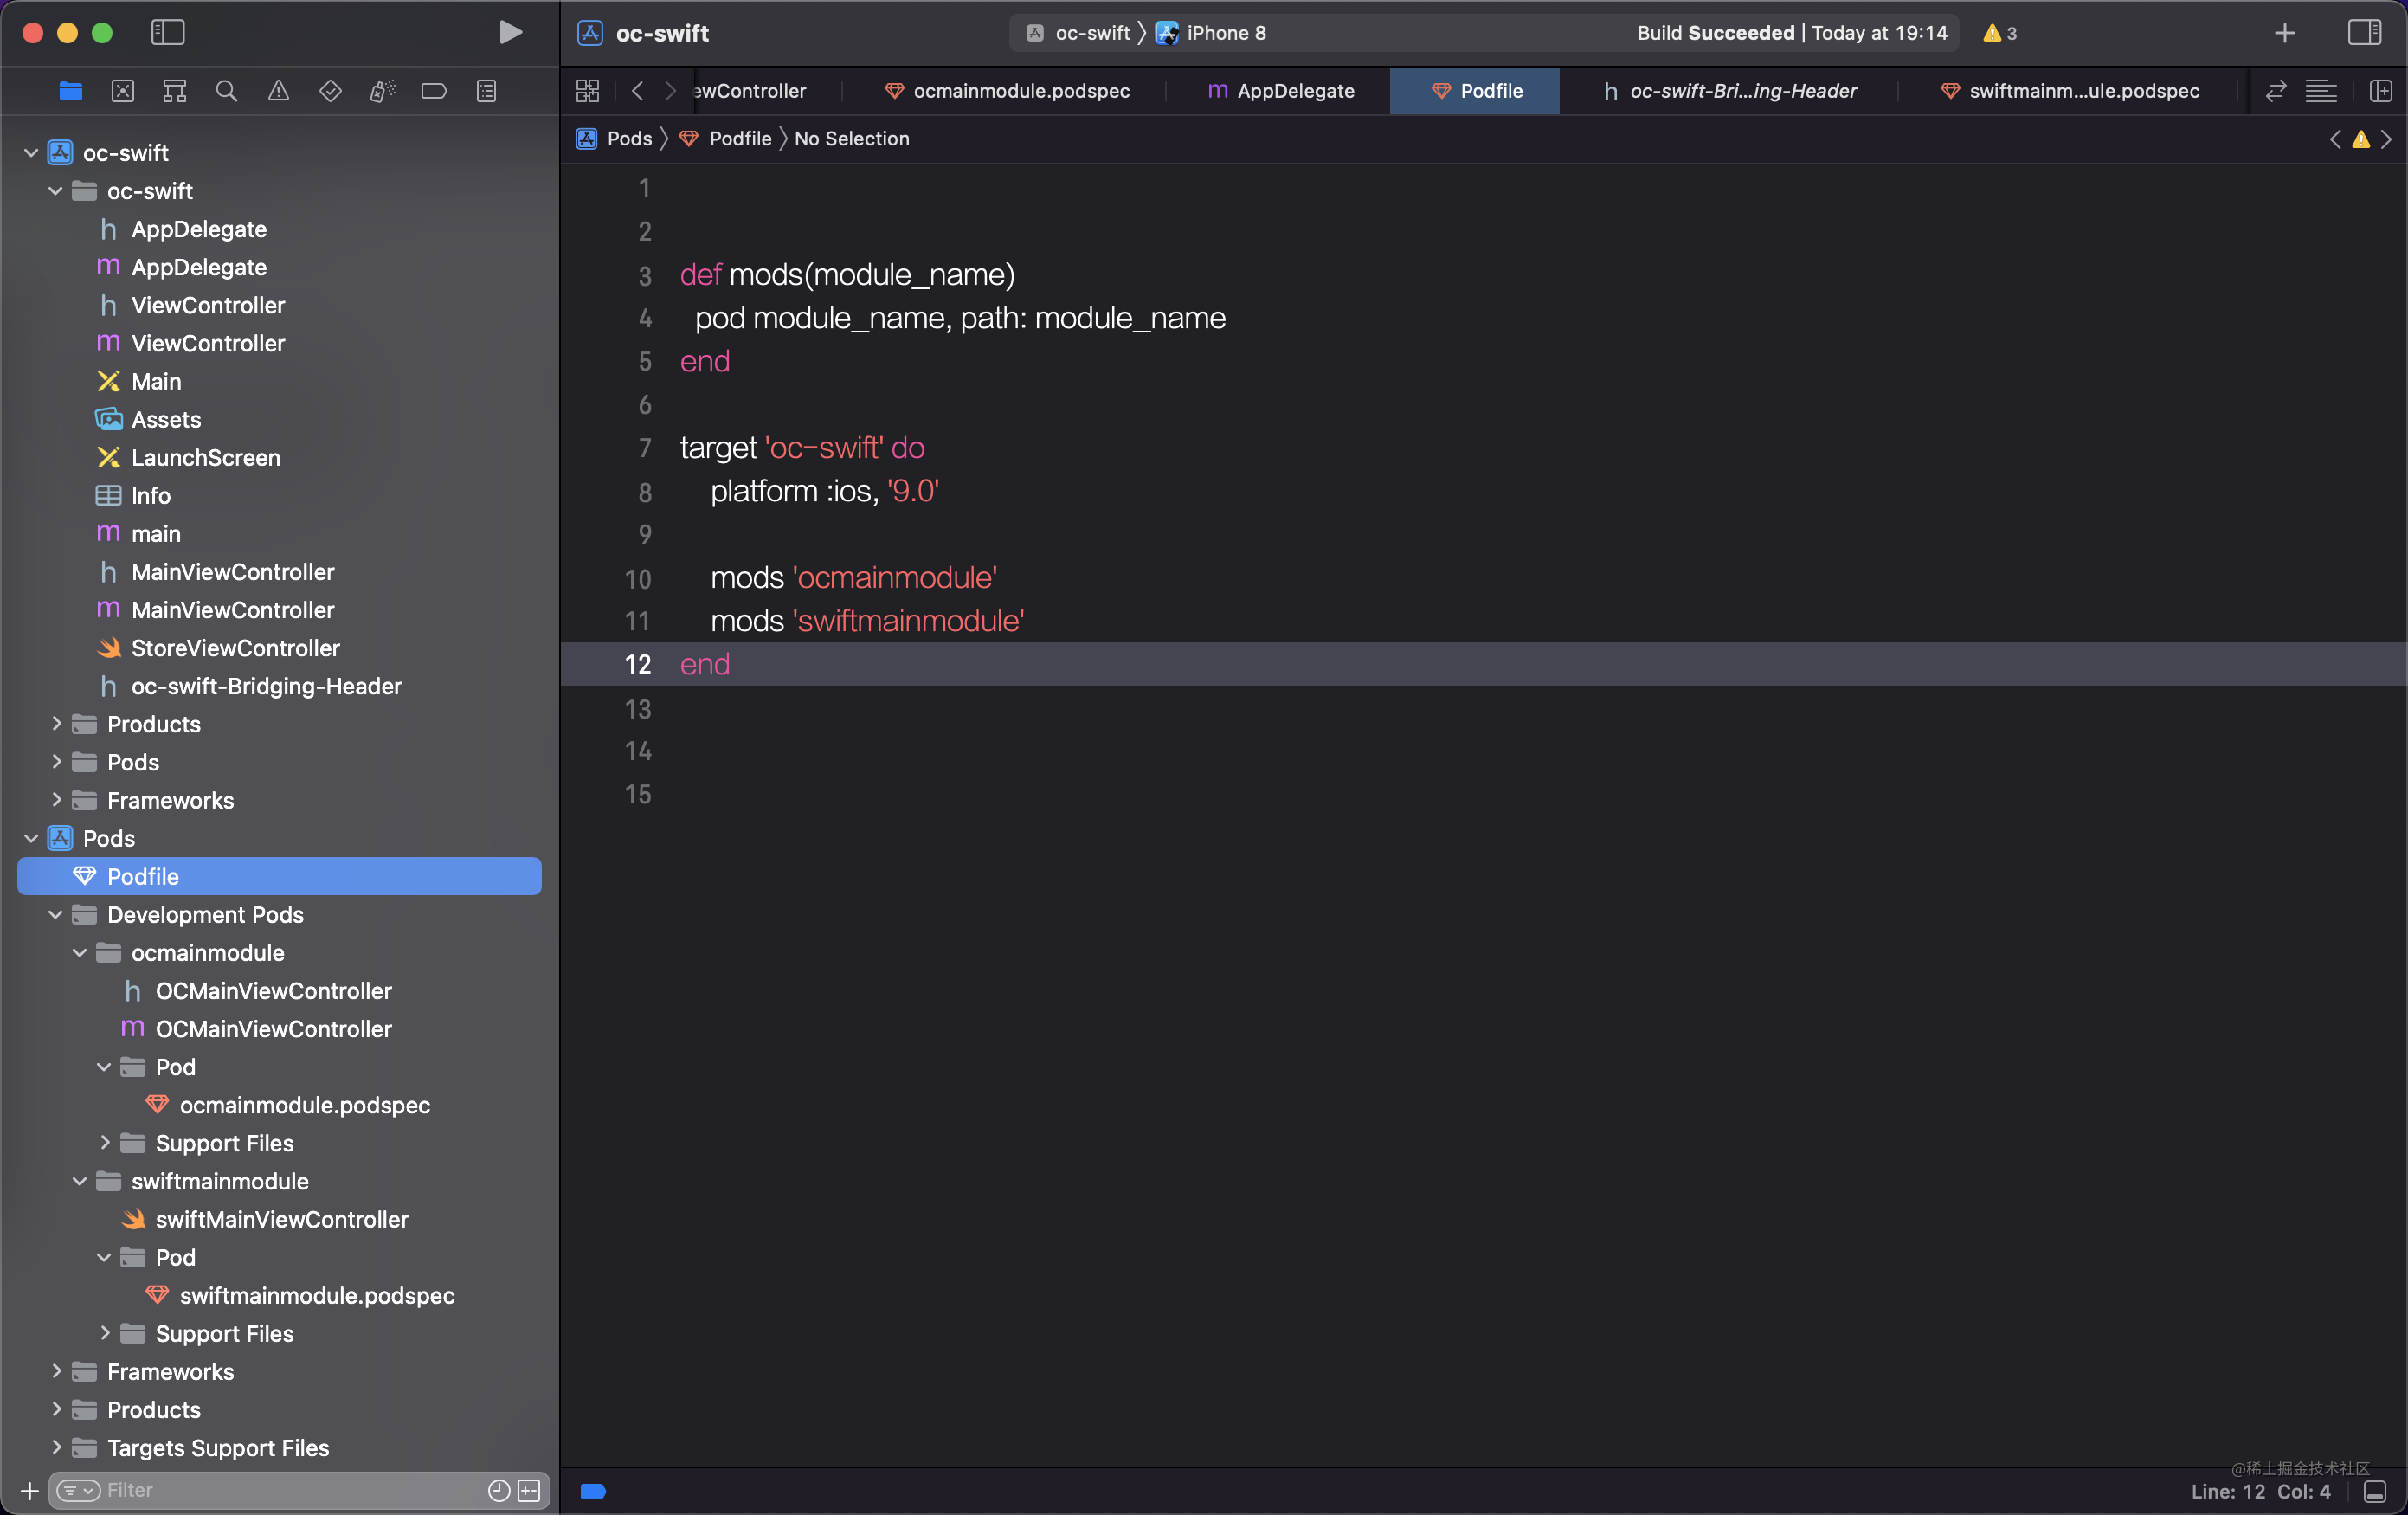
Task: Open the Test navigator diamond icon
Action: [330, 91]
